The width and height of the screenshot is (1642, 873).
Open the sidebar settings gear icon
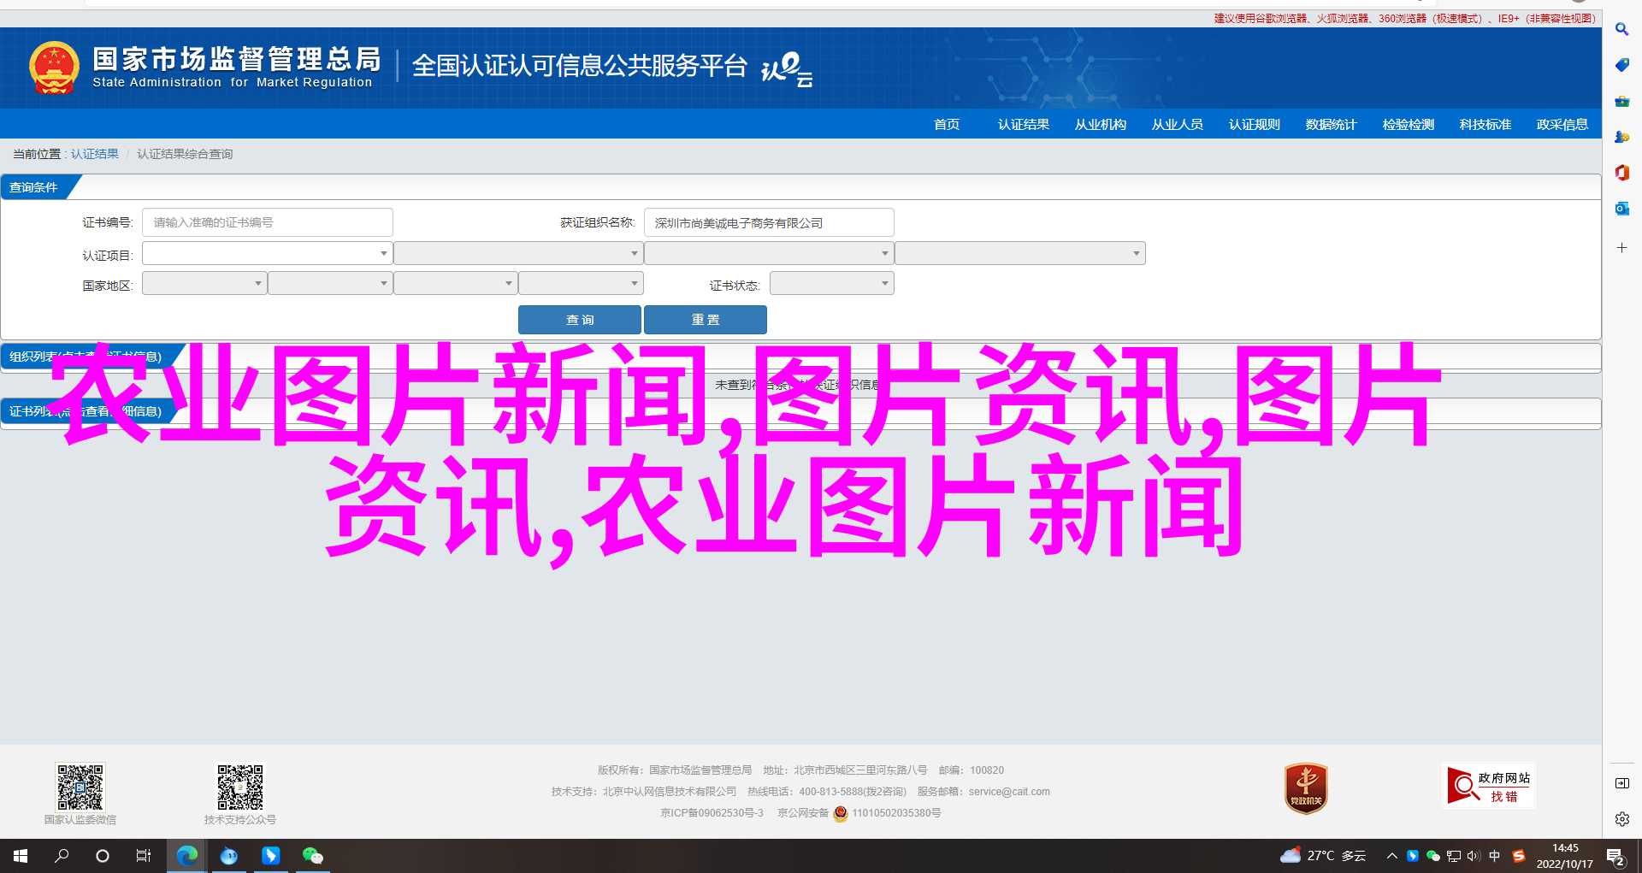tap(1621, 819)
